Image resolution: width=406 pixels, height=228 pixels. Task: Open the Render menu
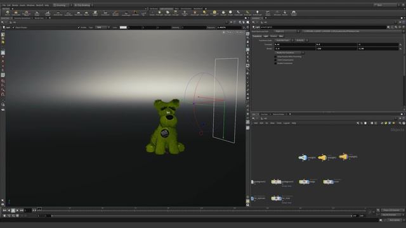(x=15, y=5)
